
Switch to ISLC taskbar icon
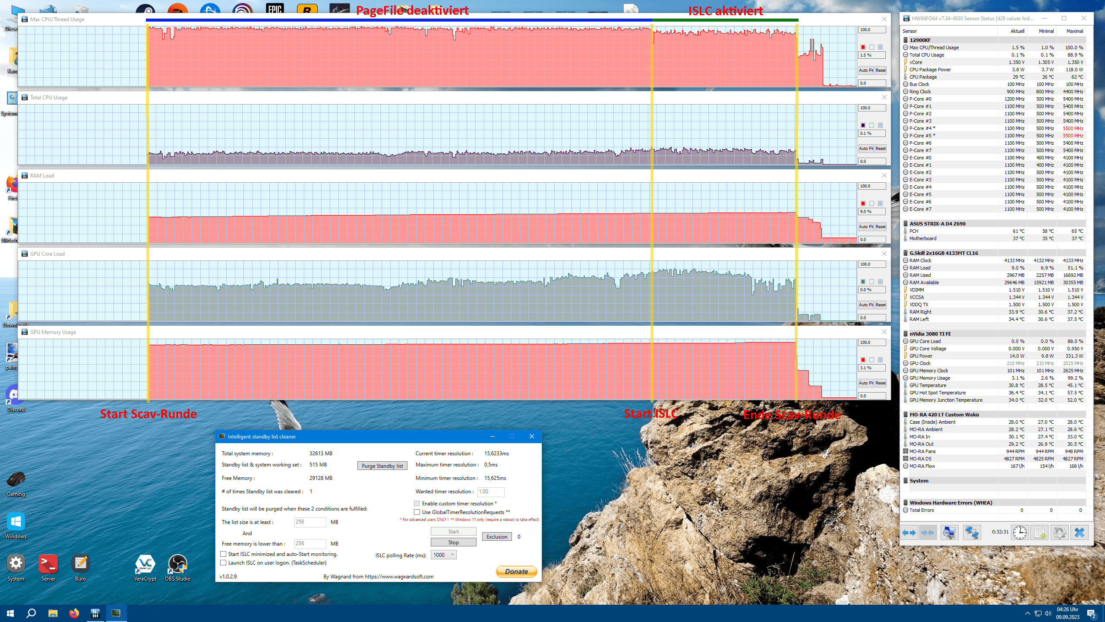(x=116, y=613)
